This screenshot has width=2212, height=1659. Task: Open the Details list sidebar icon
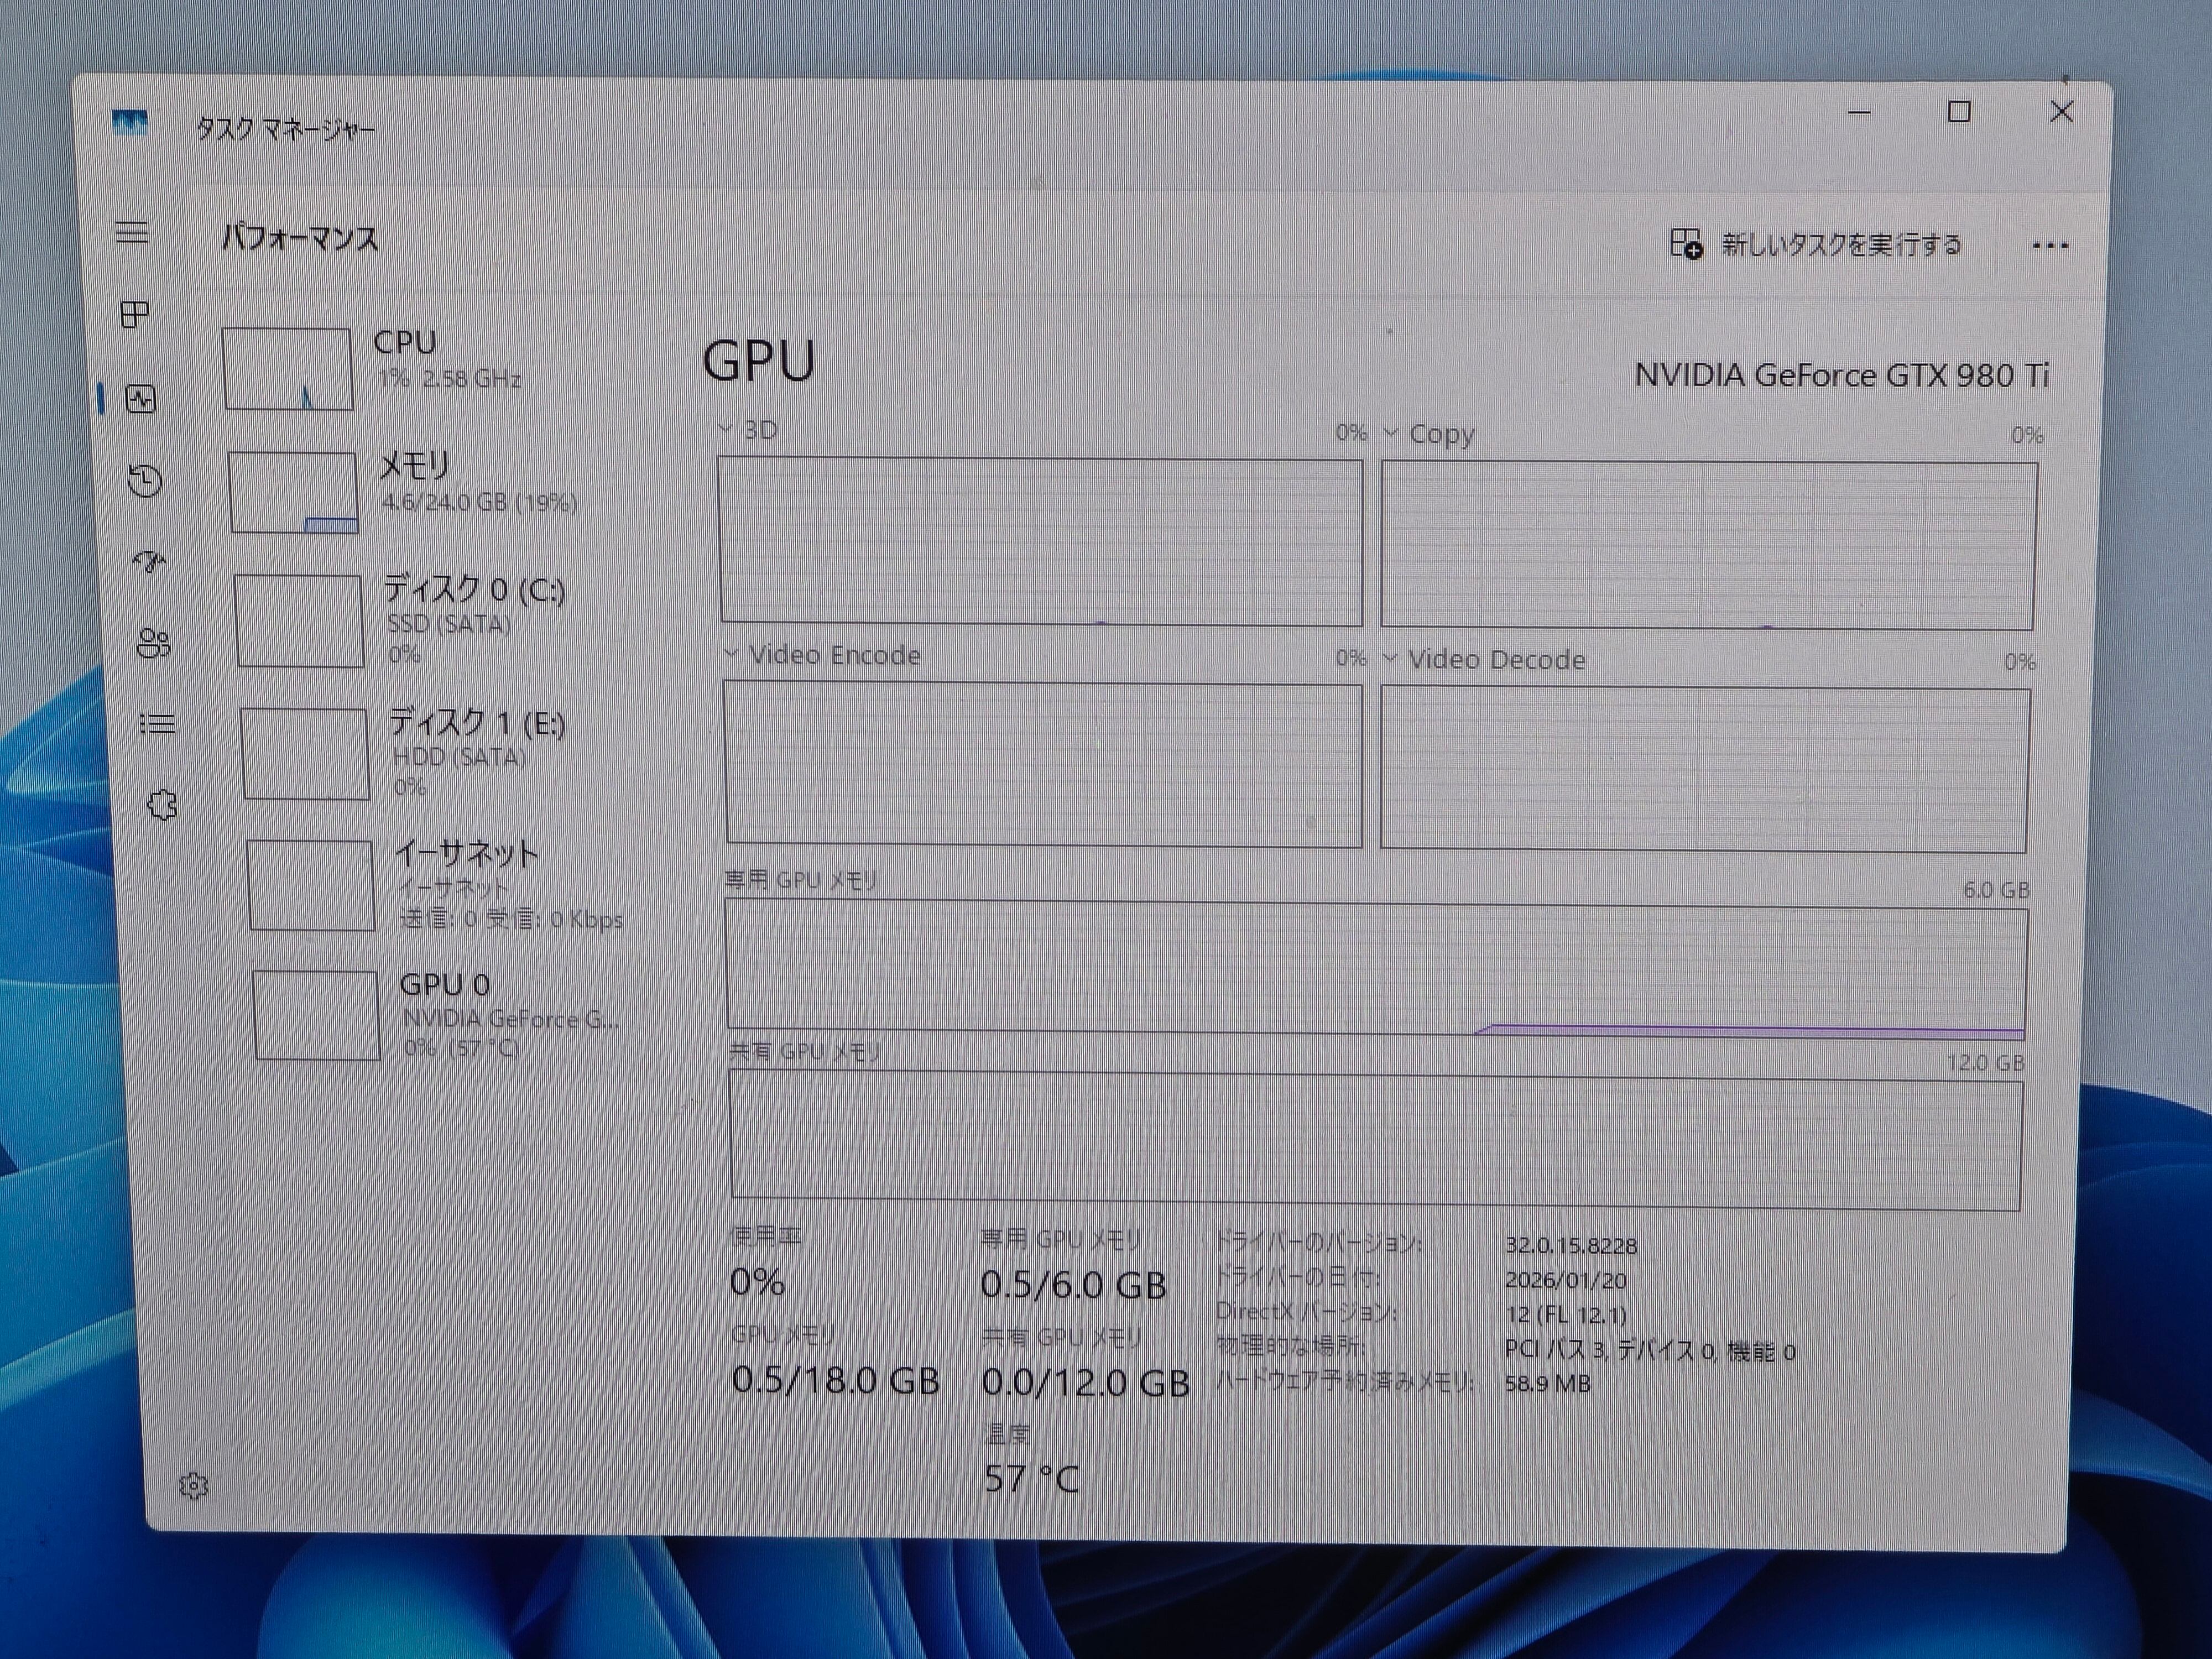(x=157, y=723)
